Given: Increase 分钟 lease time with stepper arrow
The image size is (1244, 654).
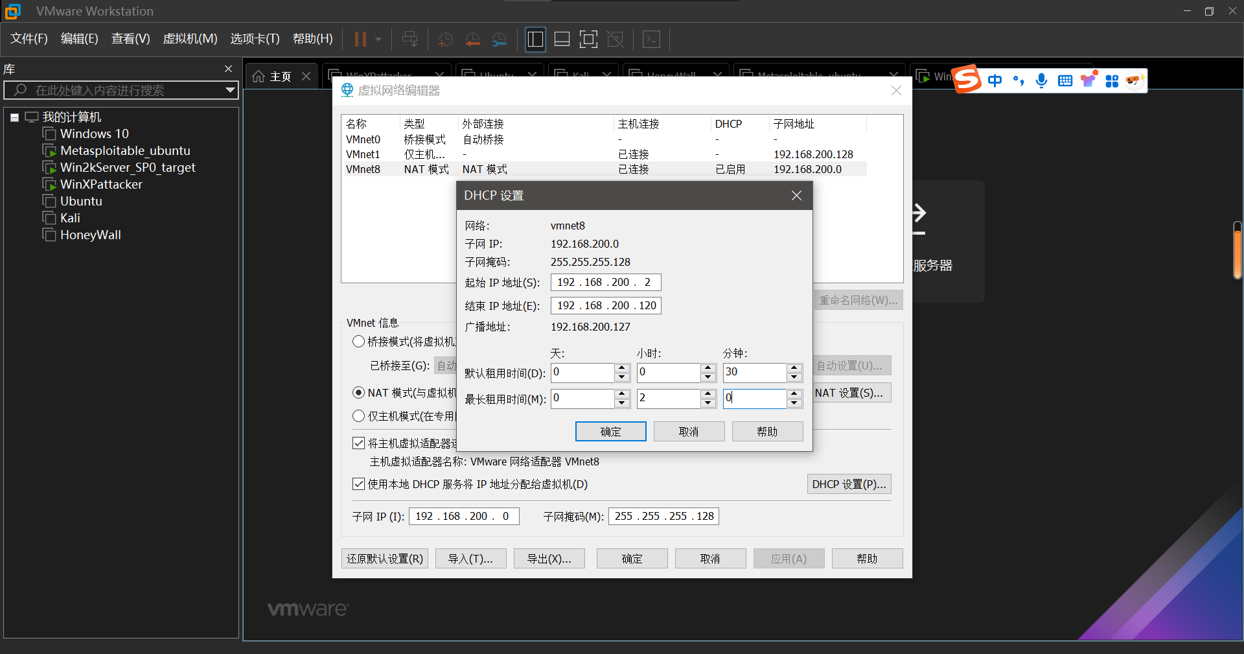Looking at the screenshot, I should 794,369.
